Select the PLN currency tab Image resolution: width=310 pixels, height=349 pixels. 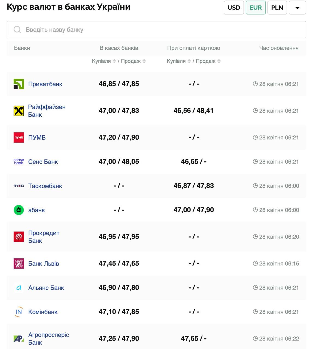pos(277,8)
